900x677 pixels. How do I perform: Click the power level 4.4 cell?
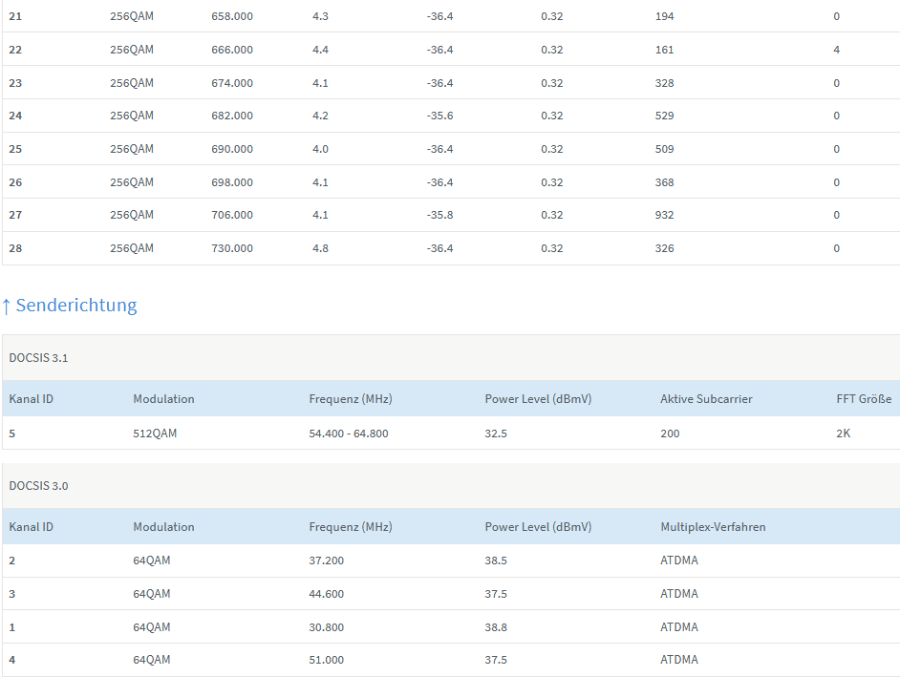point(320,50)
